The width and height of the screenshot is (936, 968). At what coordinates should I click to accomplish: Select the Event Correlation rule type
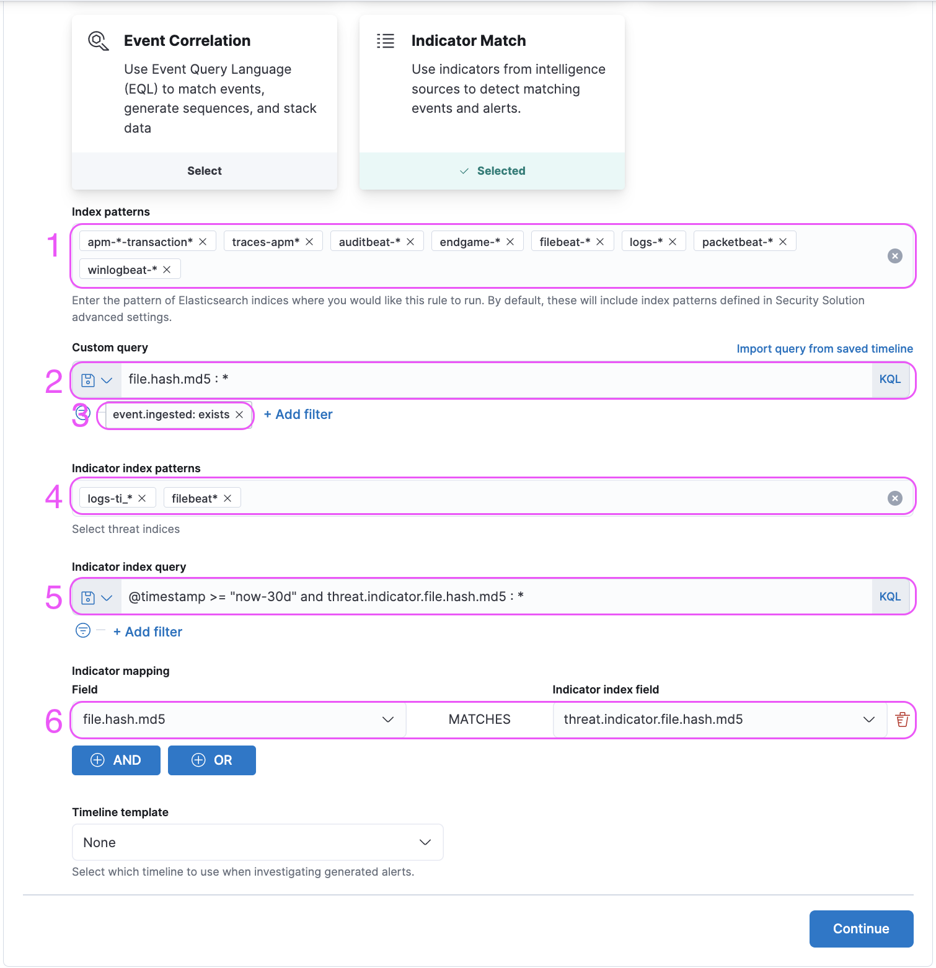point(204,171)
